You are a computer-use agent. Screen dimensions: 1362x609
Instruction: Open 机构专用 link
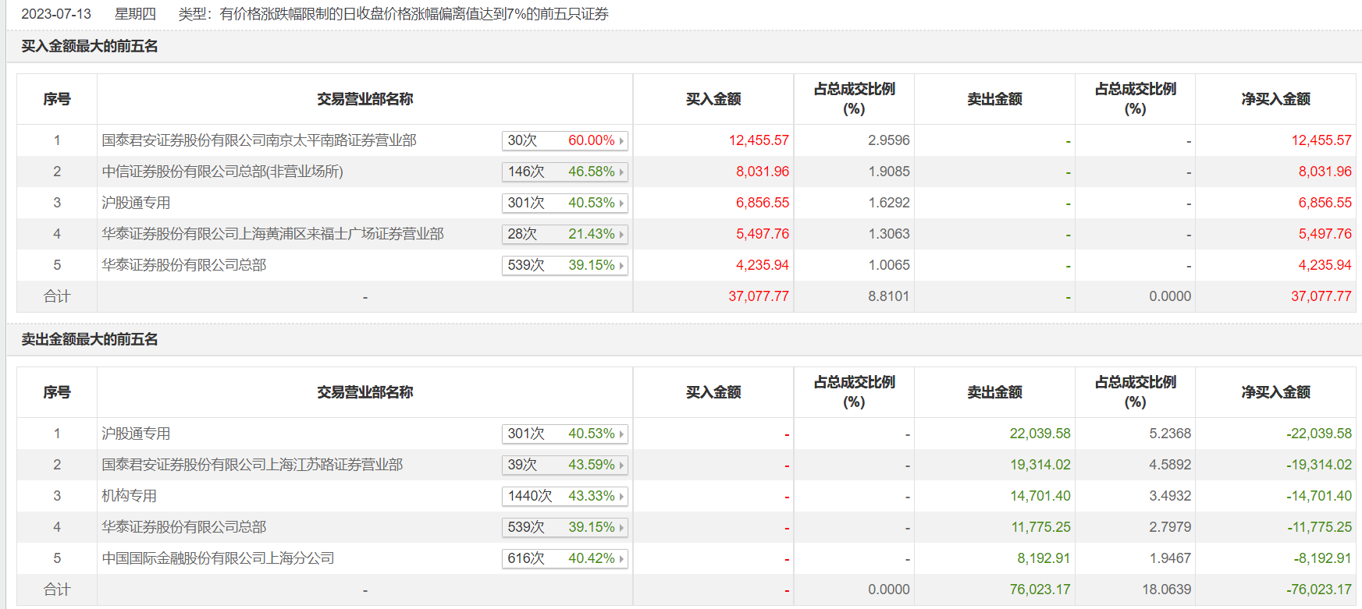coord(129,496)
